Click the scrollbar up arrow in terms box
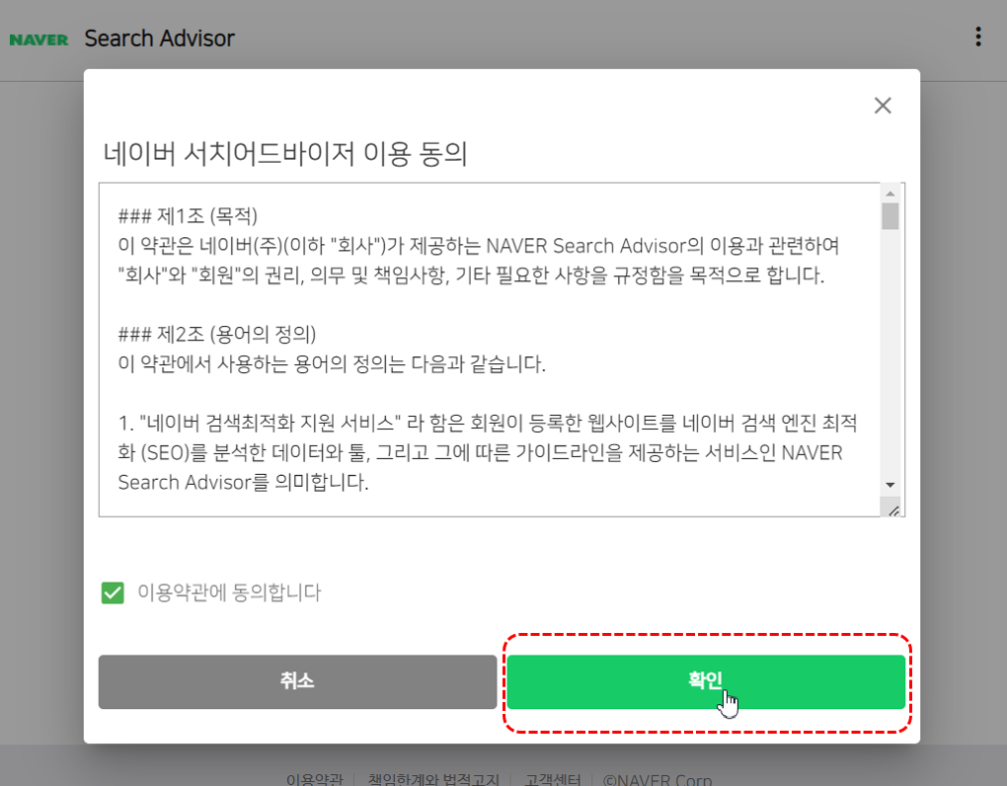 (x=891, y=195)
